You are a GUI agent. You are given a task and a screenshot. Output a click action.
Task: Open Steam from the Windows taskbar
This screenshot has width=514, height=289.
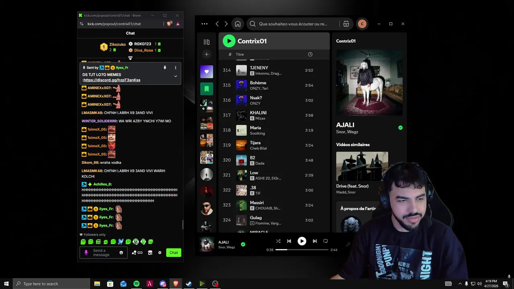click(x=189, y=284)
